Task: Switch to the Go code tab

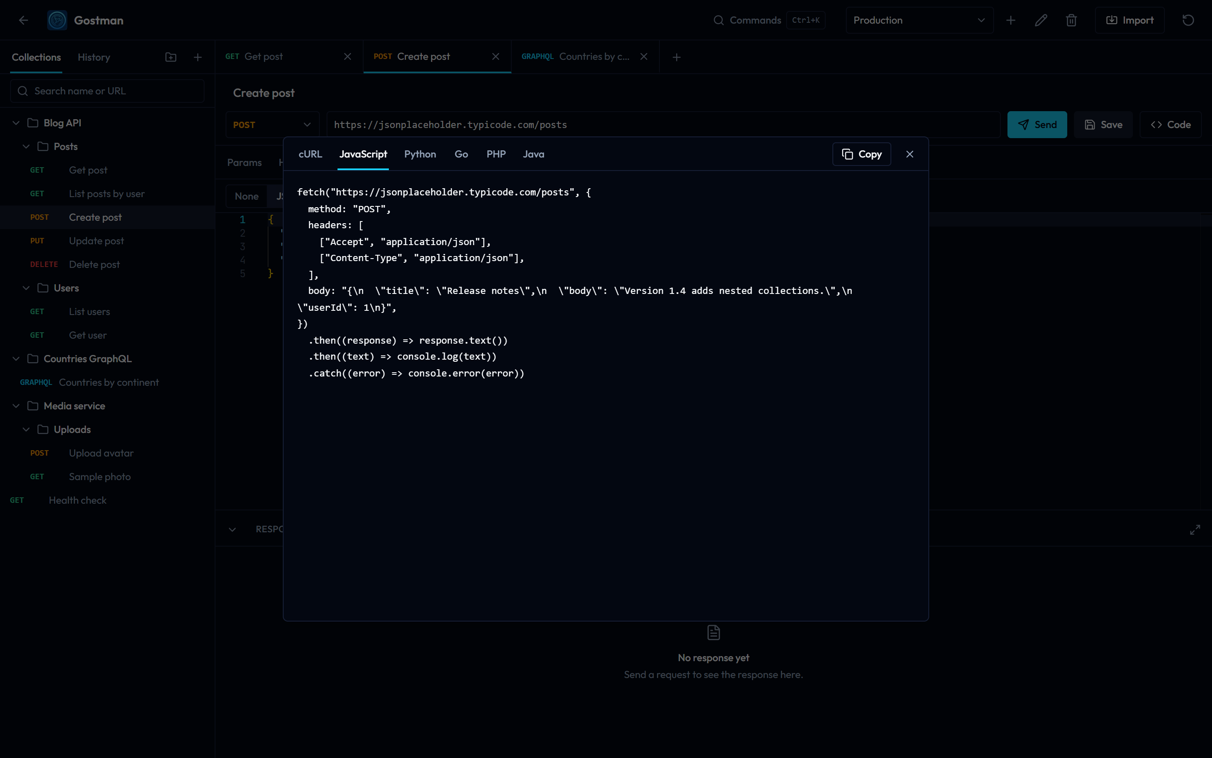Action: click(461, 154)
